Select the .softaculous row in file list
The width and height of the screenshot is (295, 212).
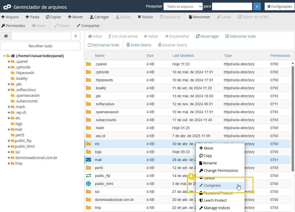pos(187,104)
